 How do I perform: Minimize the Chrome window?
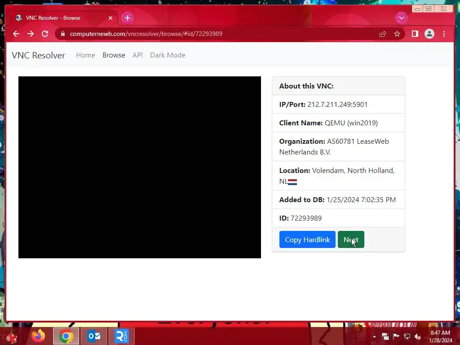click(417, 9)
